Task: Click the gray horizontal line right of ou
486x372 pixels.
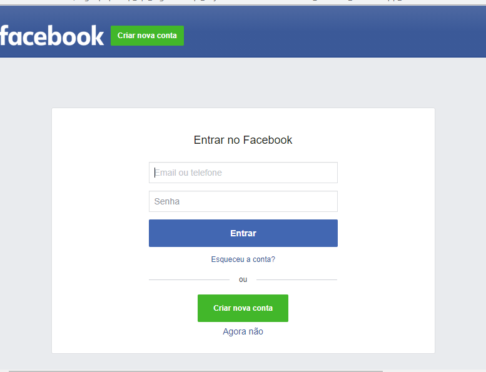Action: coord(296,279)
